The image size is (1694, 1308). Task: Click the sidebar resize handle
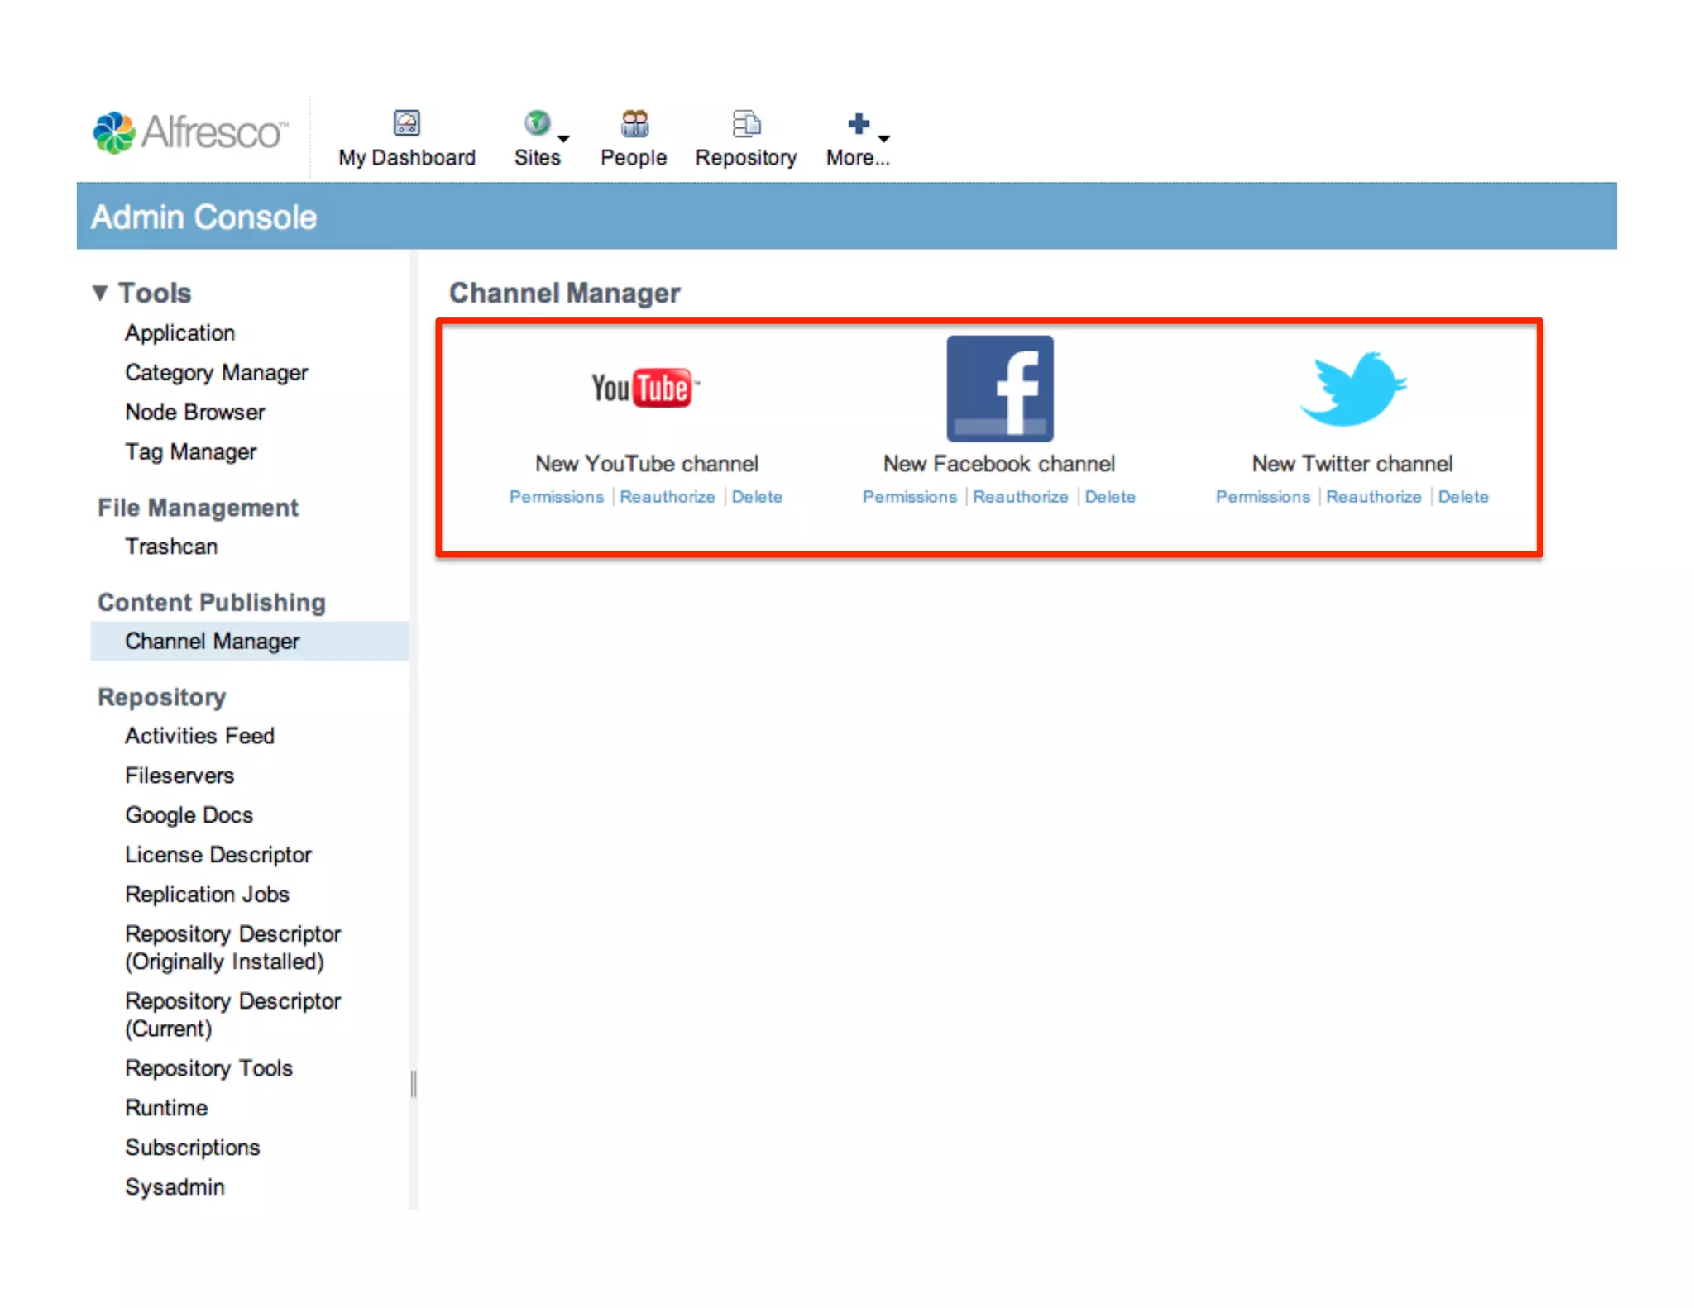pyautogui.click(x=413, y=1083)
